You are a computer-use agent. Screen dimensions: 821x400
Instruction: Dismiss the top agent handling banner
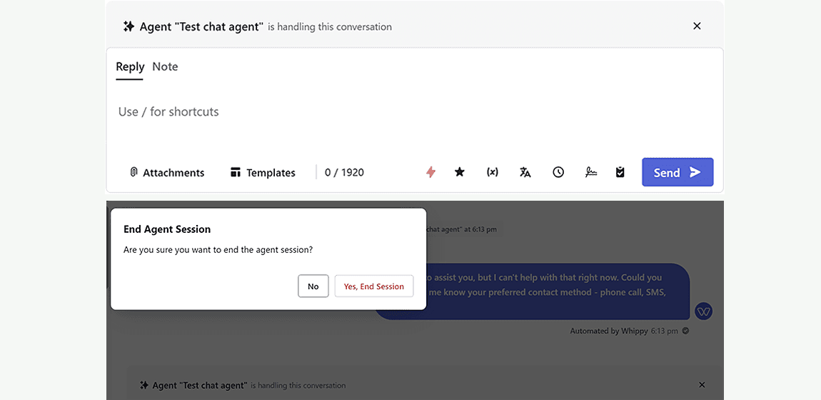click(x=697, y=26)
